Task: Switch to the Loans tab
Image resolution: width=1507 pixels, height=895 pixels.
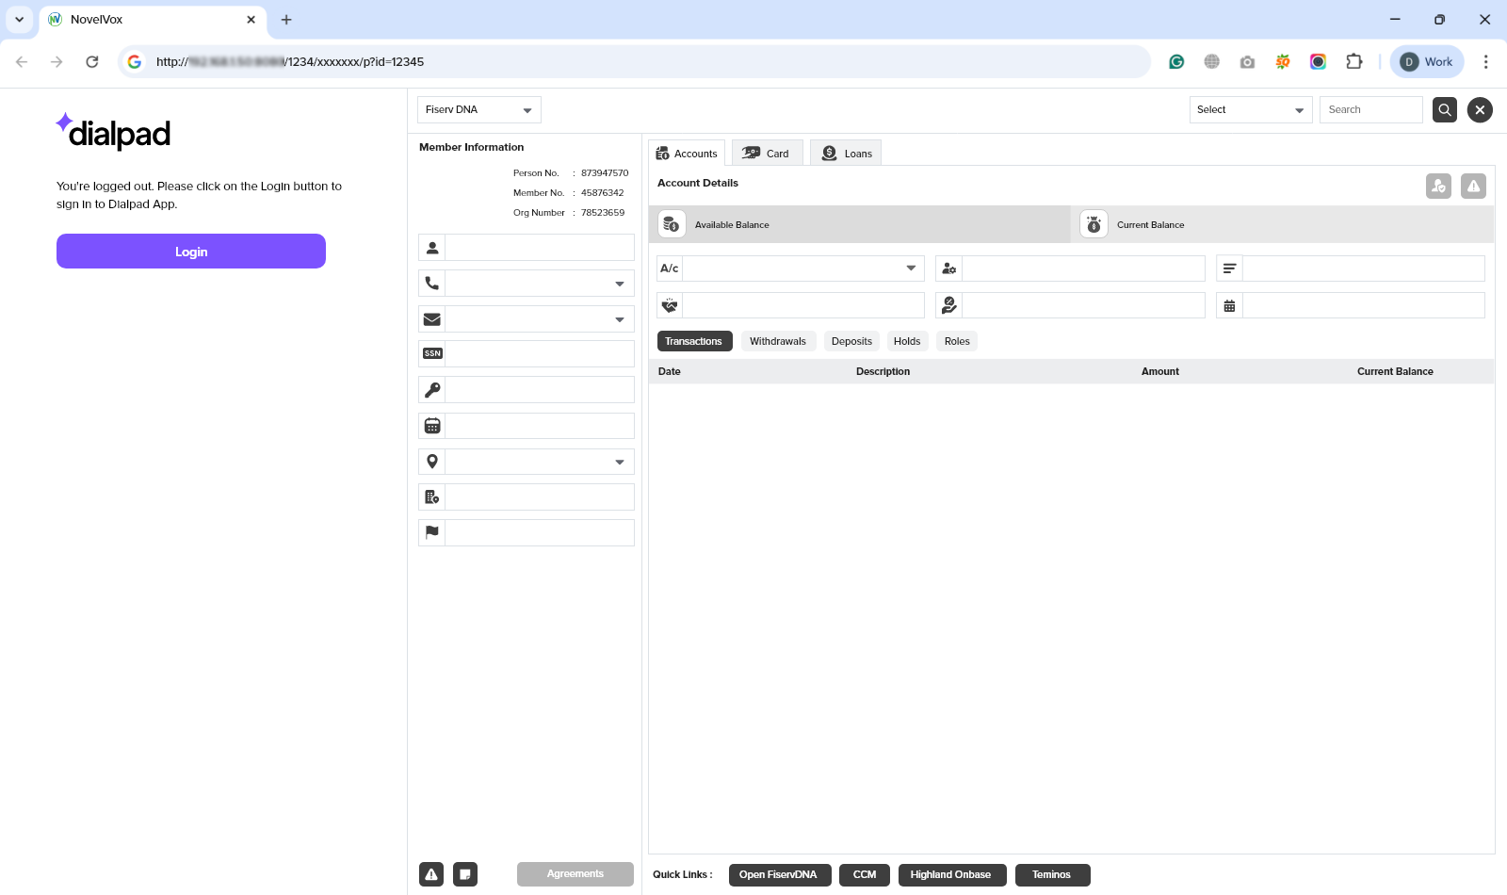Action: (x=846, y=154)
